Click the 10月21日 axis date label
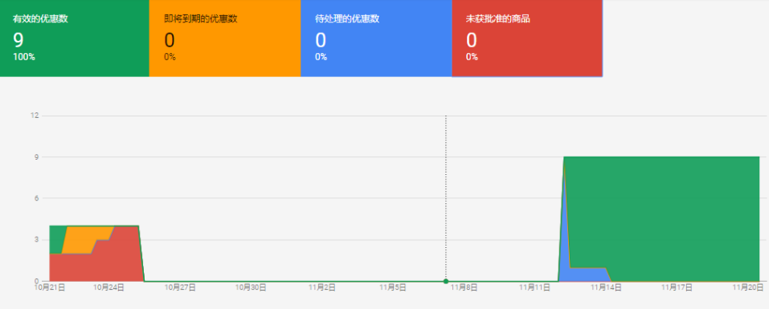Screen dimensions: 769x309 [x=50, y=288]
